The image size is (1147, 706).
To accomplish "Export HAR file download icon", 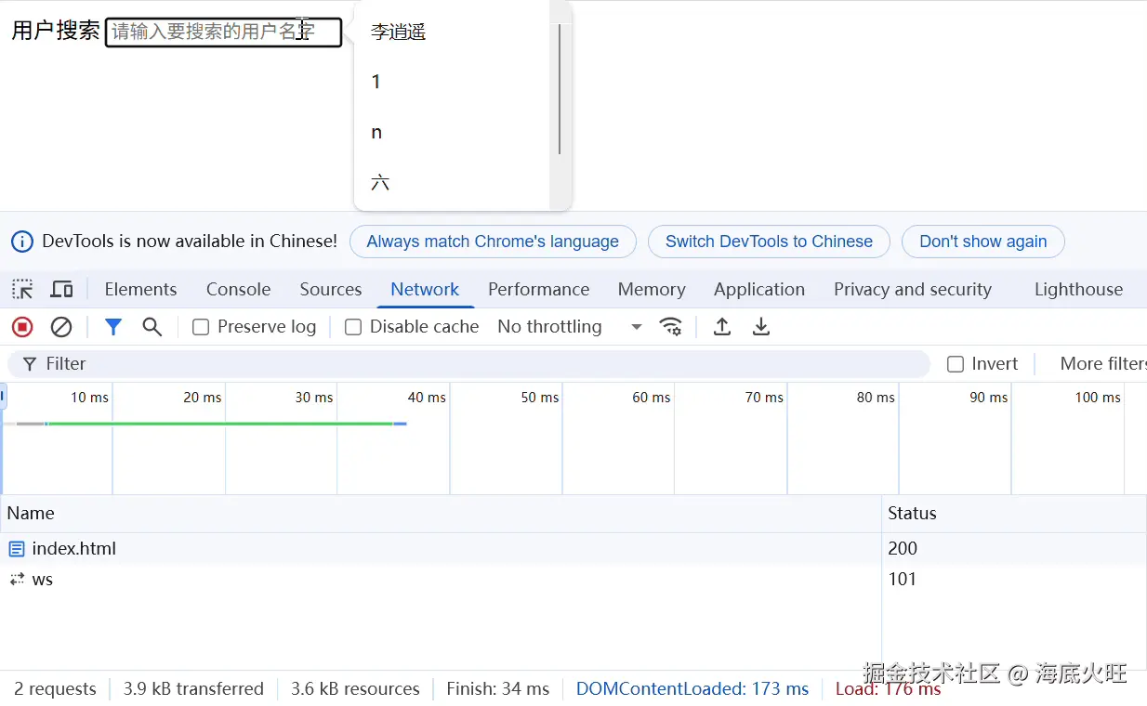I will (761, 327).
